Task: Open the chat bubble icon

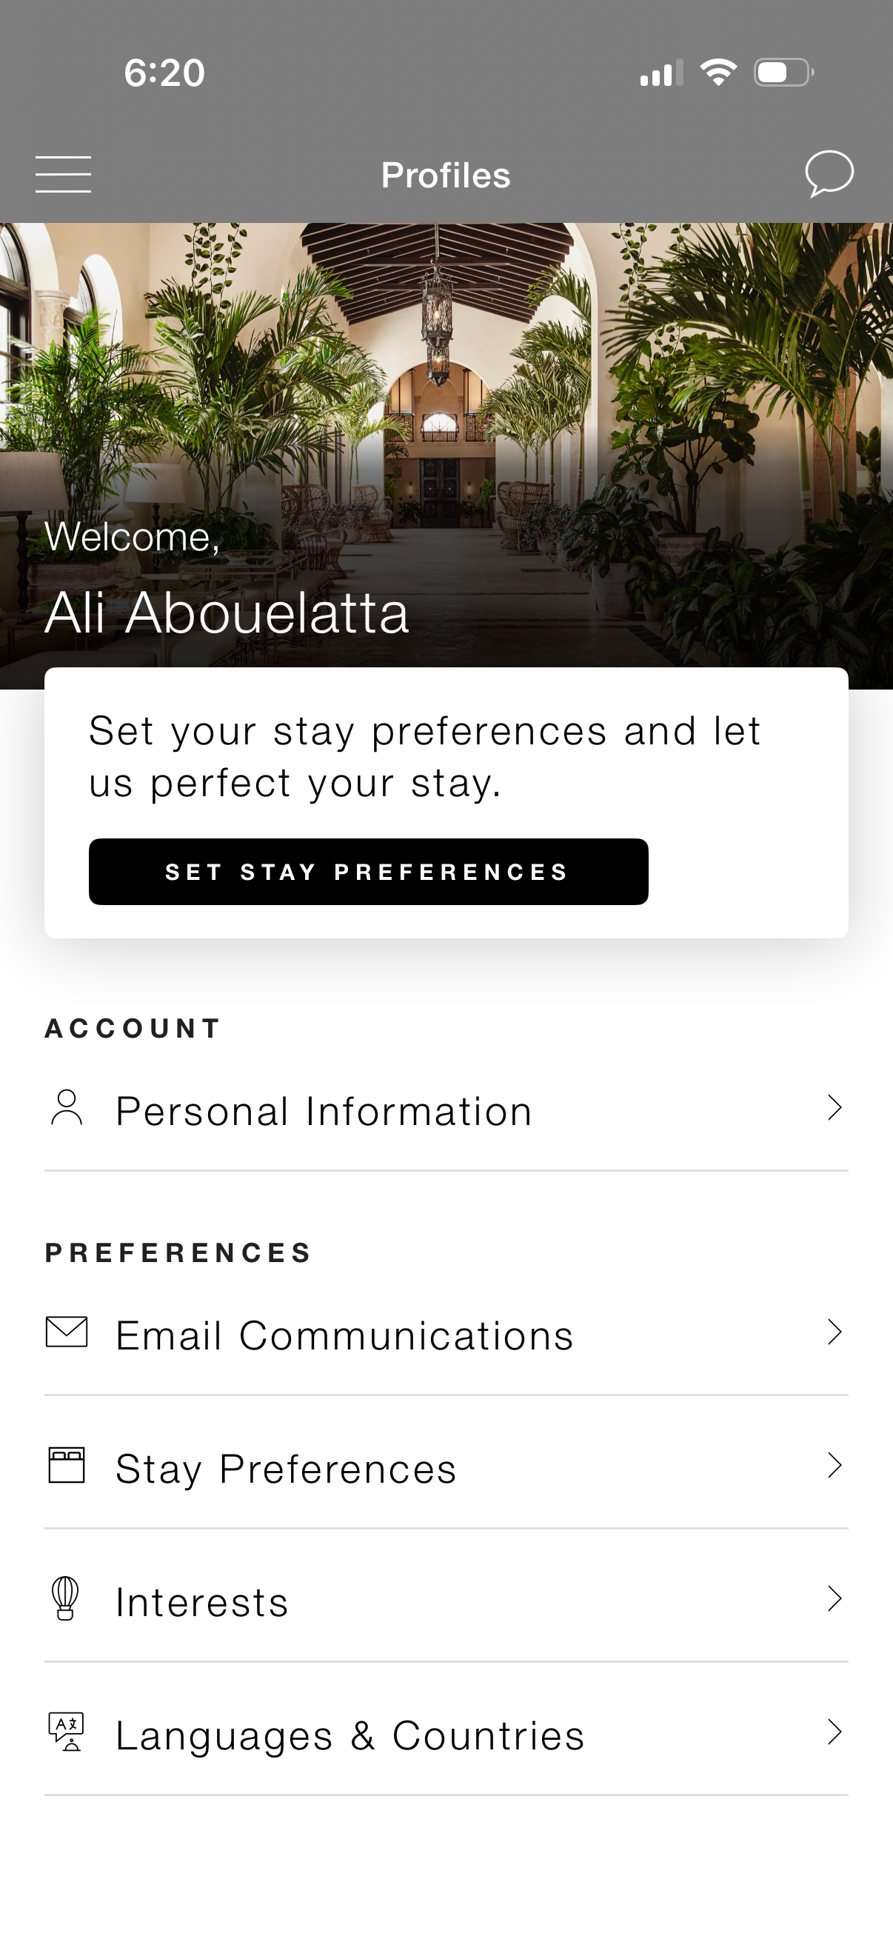Action: pyautogui.click(x=829, y=173)
